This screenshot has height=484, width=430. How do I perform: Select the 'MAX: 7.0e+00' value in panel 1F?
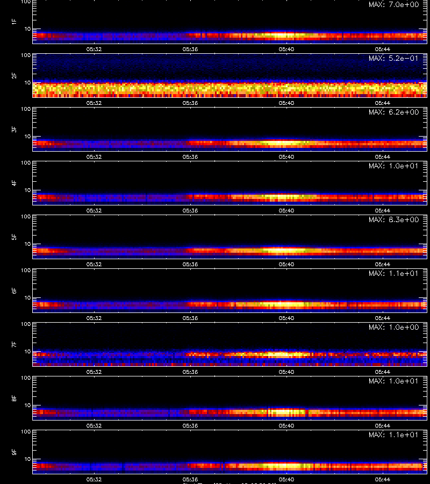coord(393,5)
